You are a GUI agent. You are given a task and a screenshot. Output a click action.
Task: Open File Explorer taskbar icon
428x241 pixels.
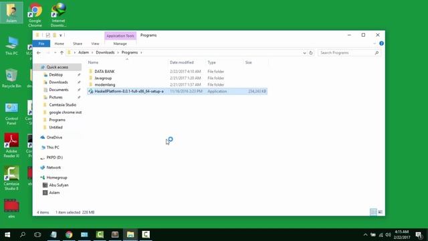point(130,234)
